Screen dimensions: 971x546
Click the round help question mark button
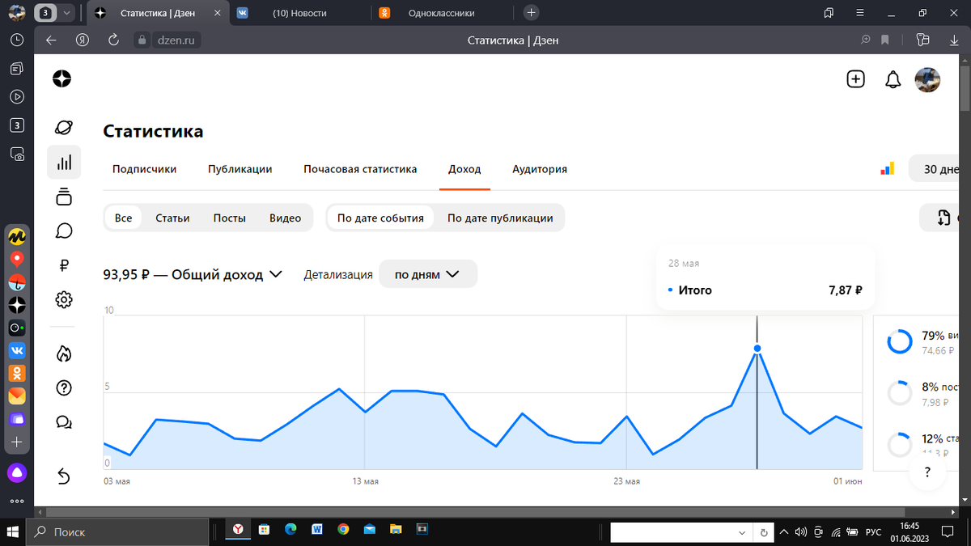pyautogui.click(x=927, y=472)
